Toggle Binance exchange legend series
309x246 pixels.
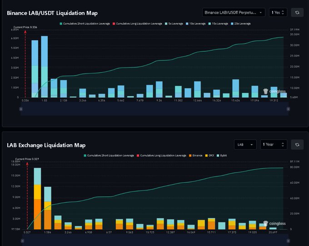pyautogui.click(x=196, y=156)
